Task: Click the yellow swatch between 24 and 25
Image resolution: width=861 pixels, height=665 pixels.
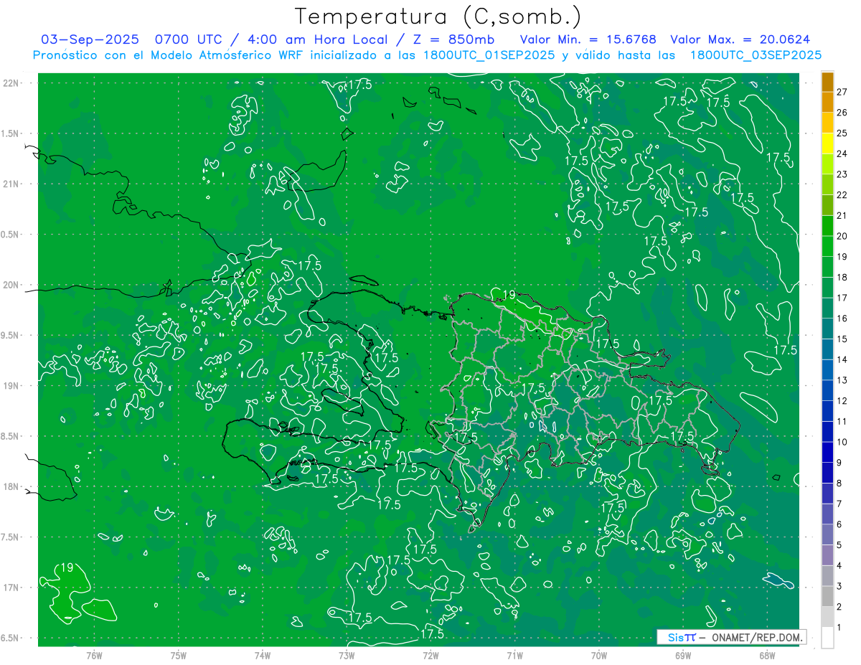Action: click(827, 143)
